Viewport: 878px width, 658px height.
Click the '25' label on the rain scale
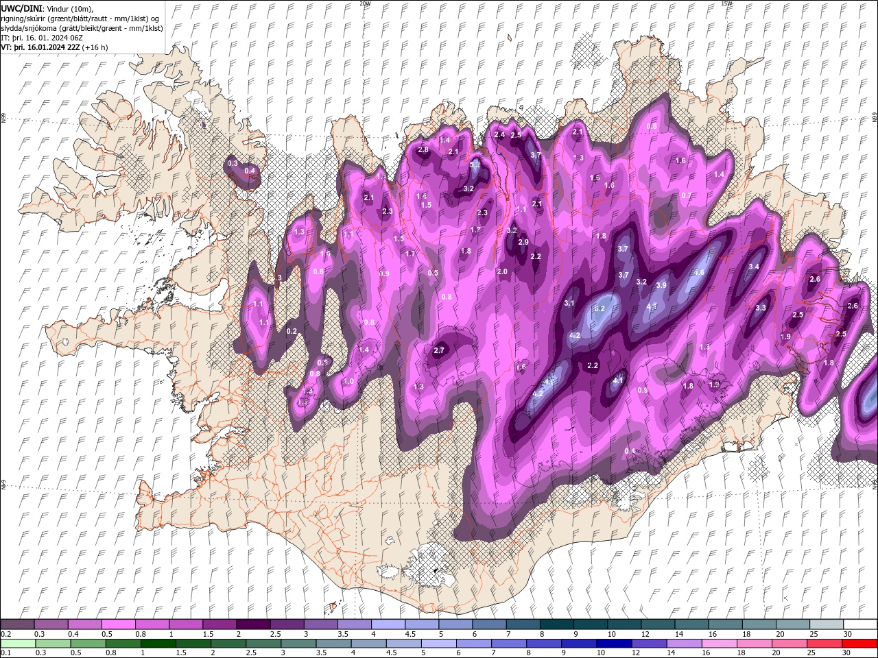coord(813,653)
